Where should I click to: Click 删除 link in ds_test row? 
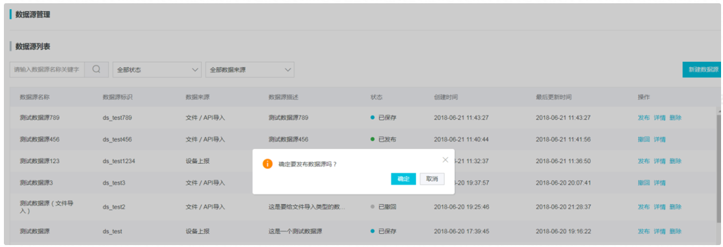coord(675,231)
